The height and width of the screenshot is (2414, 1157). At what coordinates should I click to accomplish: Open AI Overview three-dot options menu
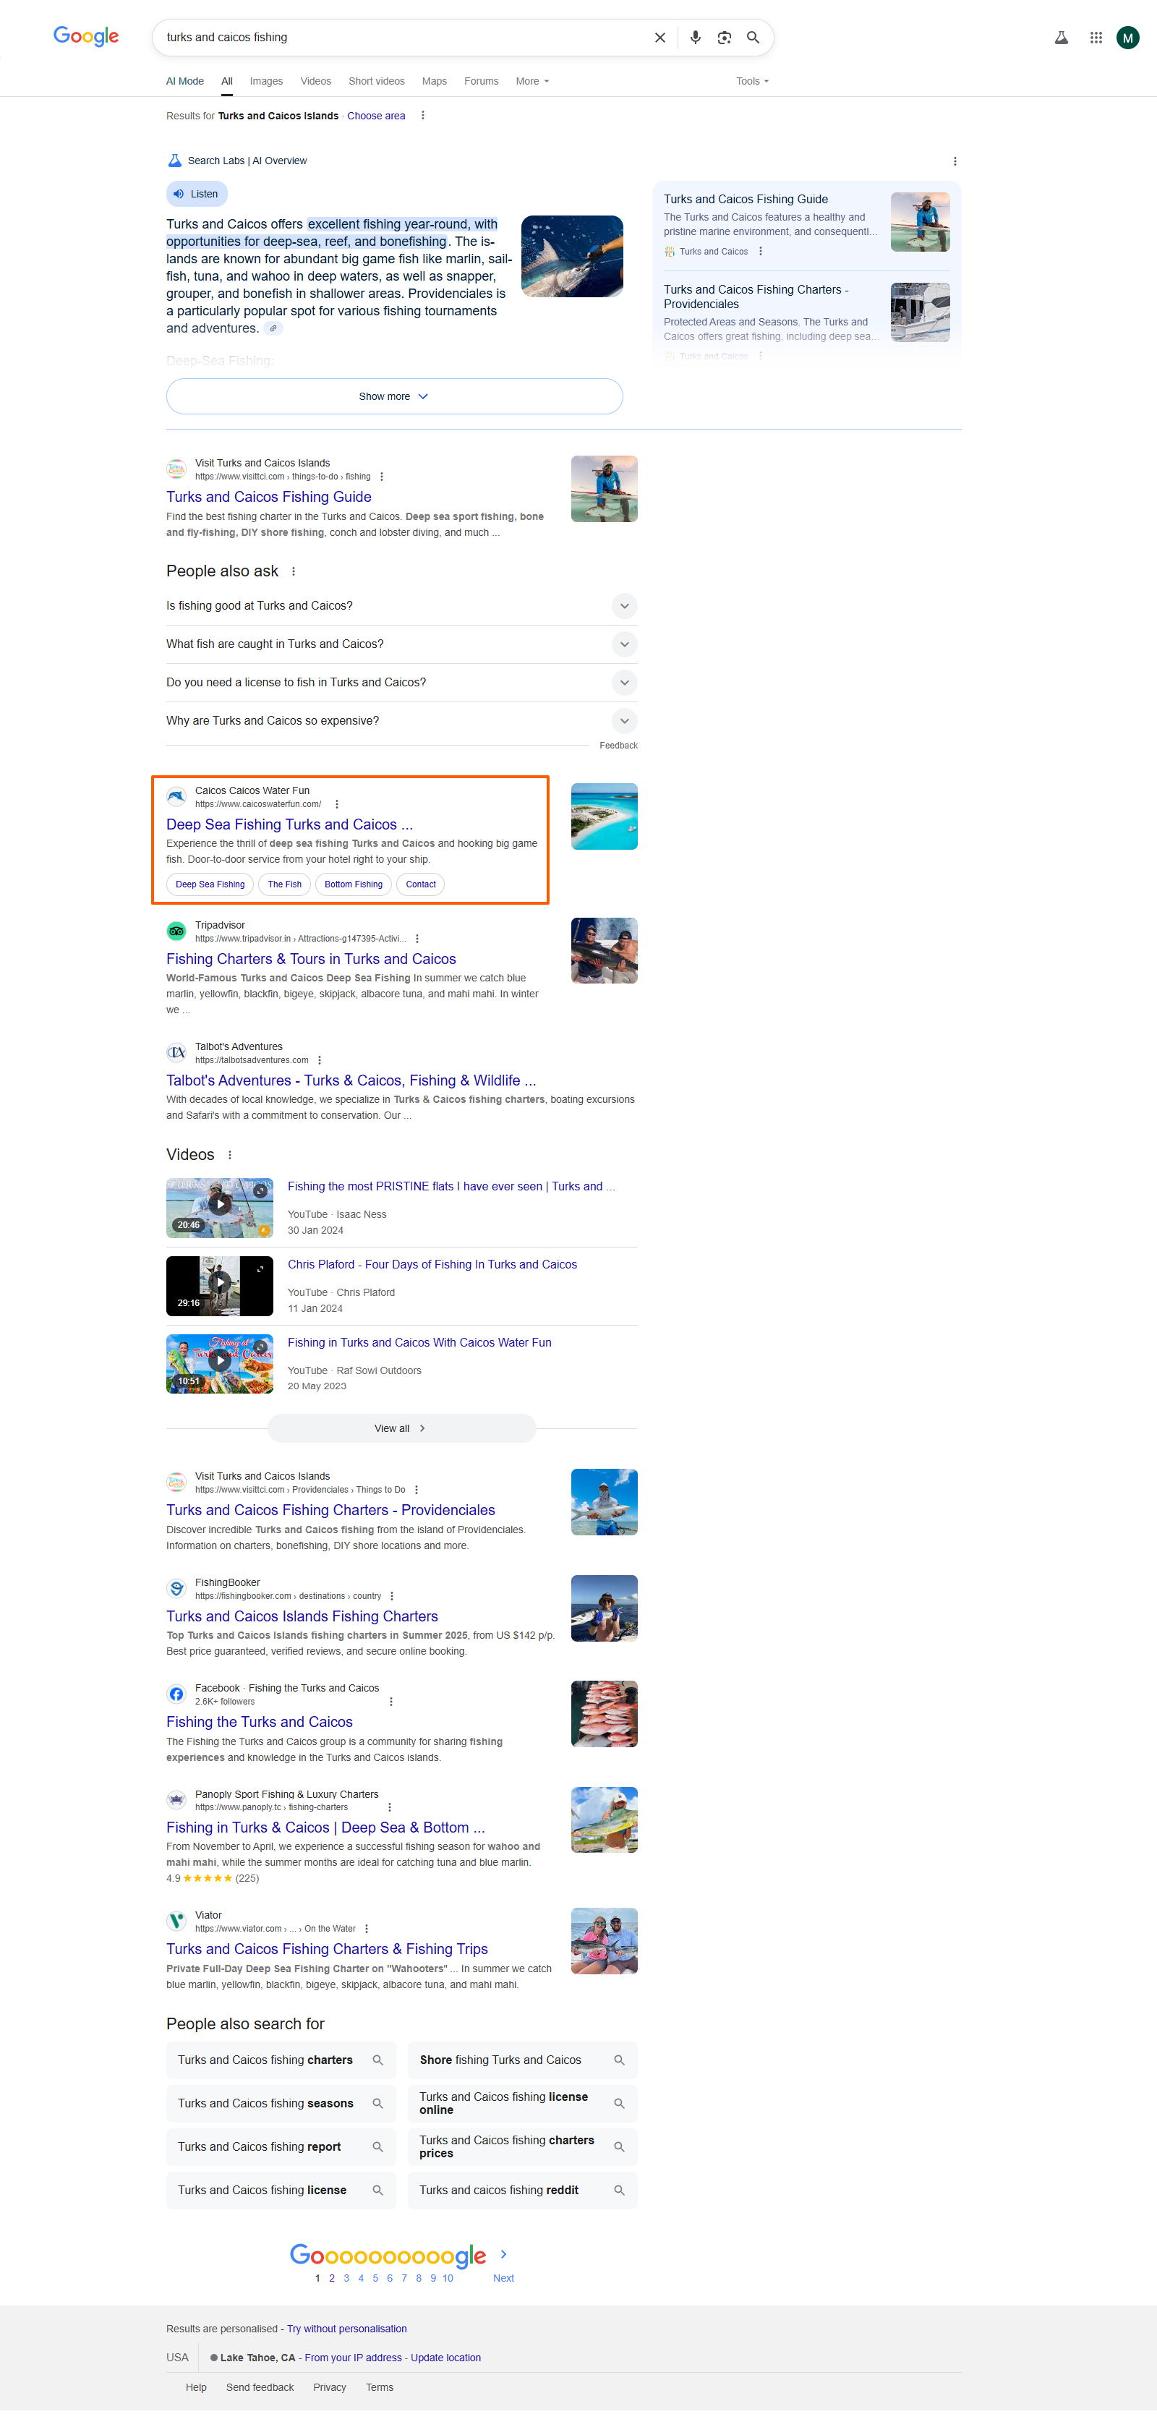pyautogui.click(x=955, y=161)
